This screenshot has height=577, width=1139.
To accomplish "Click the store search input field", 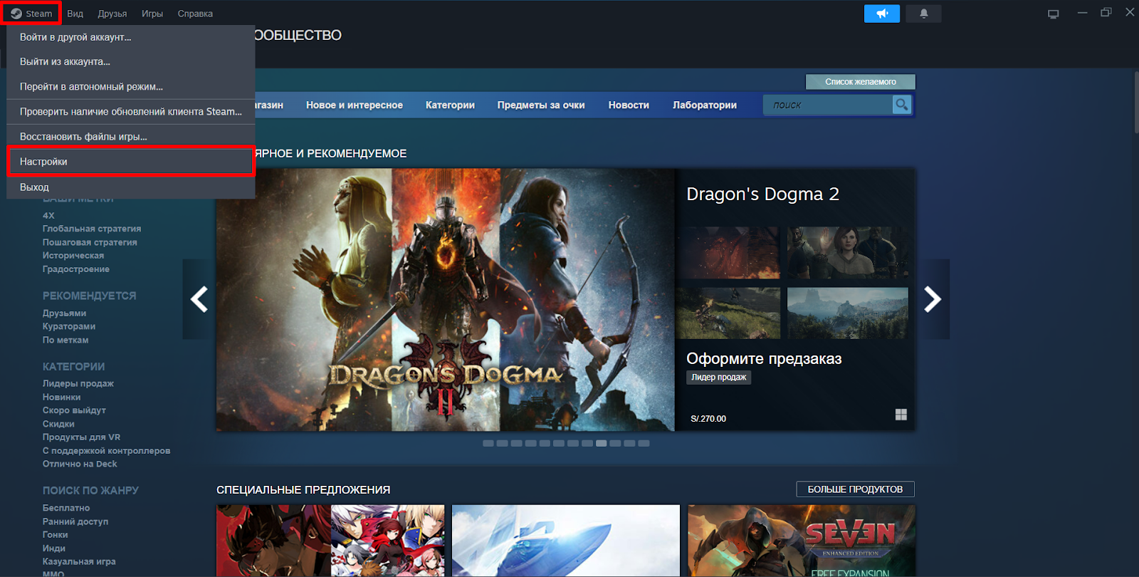I will pyautogui.click(x=827, y=105).
